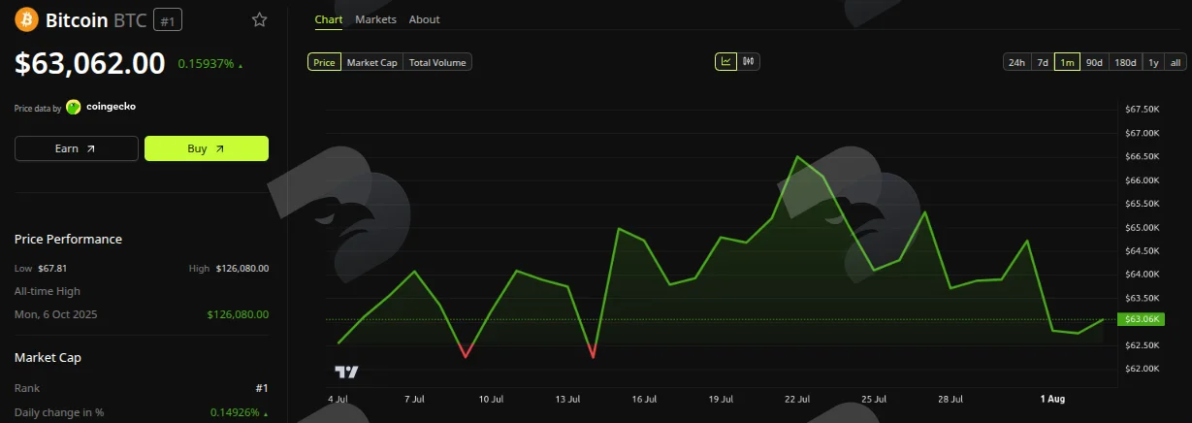Click the #1 rank badge next to BTC
This screenshot has width=1192, height=423.
coord(168,19)
